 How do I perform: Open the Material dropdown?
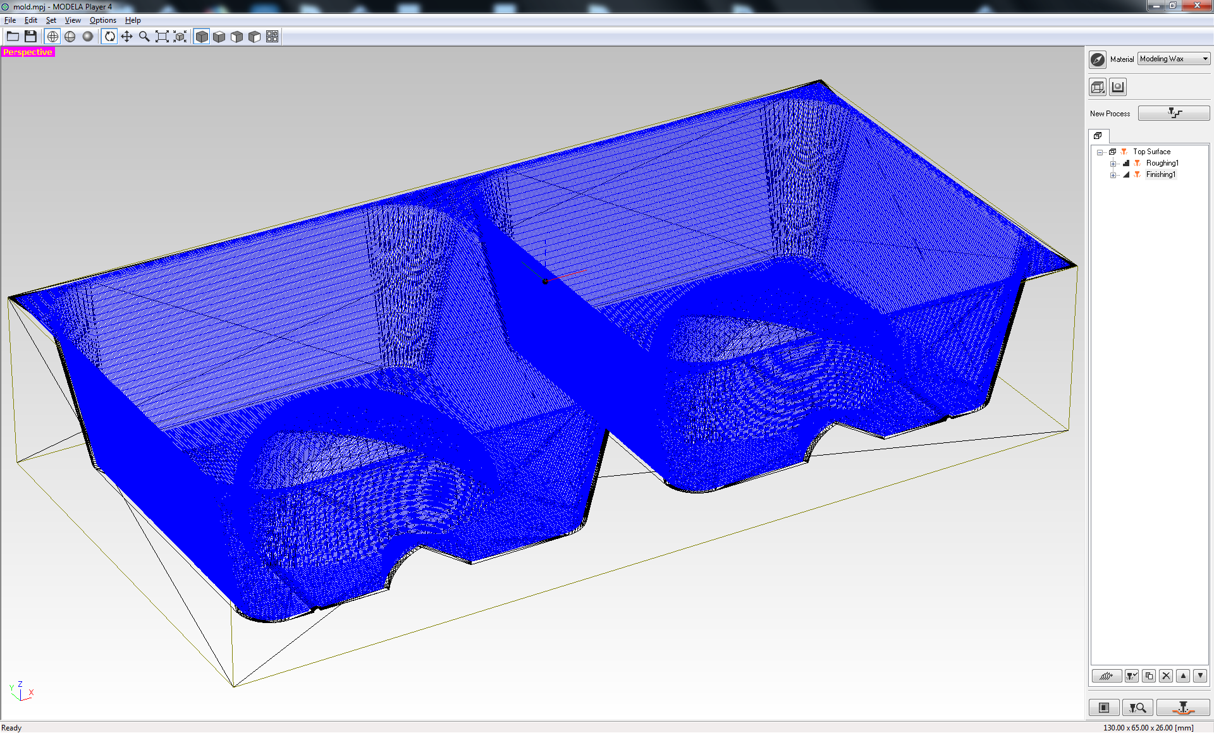pos(1174,59)
